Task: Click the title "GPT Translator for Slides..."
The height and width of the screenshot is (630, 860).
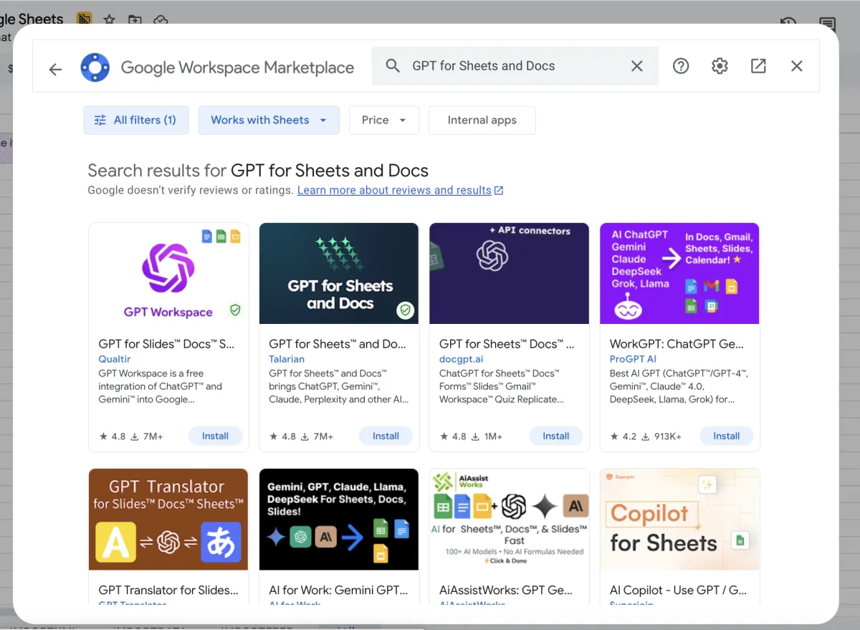Action: pos(169,590)
